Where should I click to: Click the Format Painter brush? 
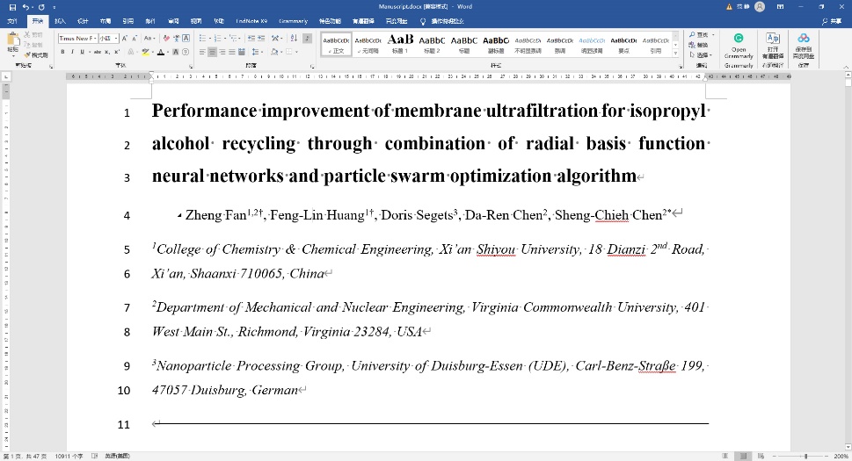pos(35,54)
